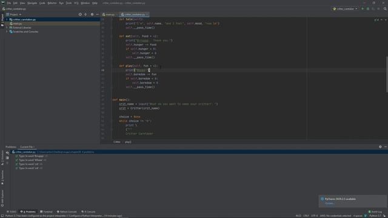
Task: Click the Python interpreter status bar entry
Action: pos(375,216)
